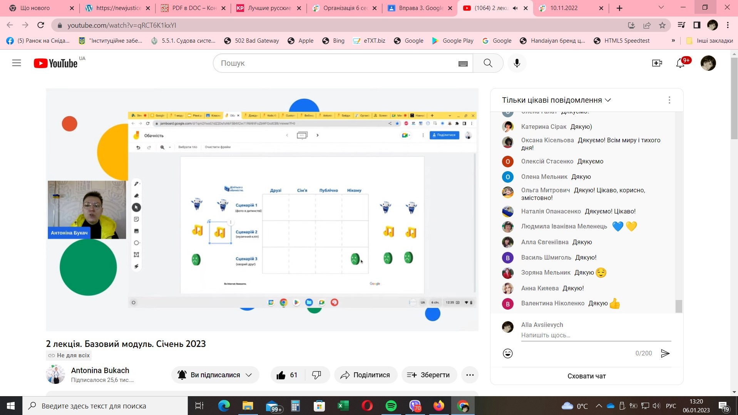This screenshot has height=415, width=738.
Task: Open Viber from the taskbar
Action: (415, 406)
